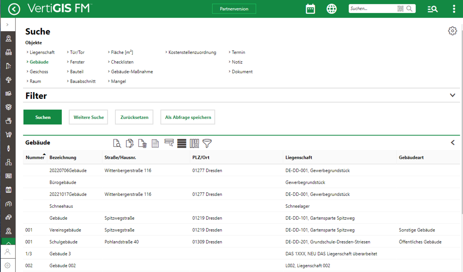Click the back arrow in header
The height and width of the screenshot is (272, 463).
(14, 9)
